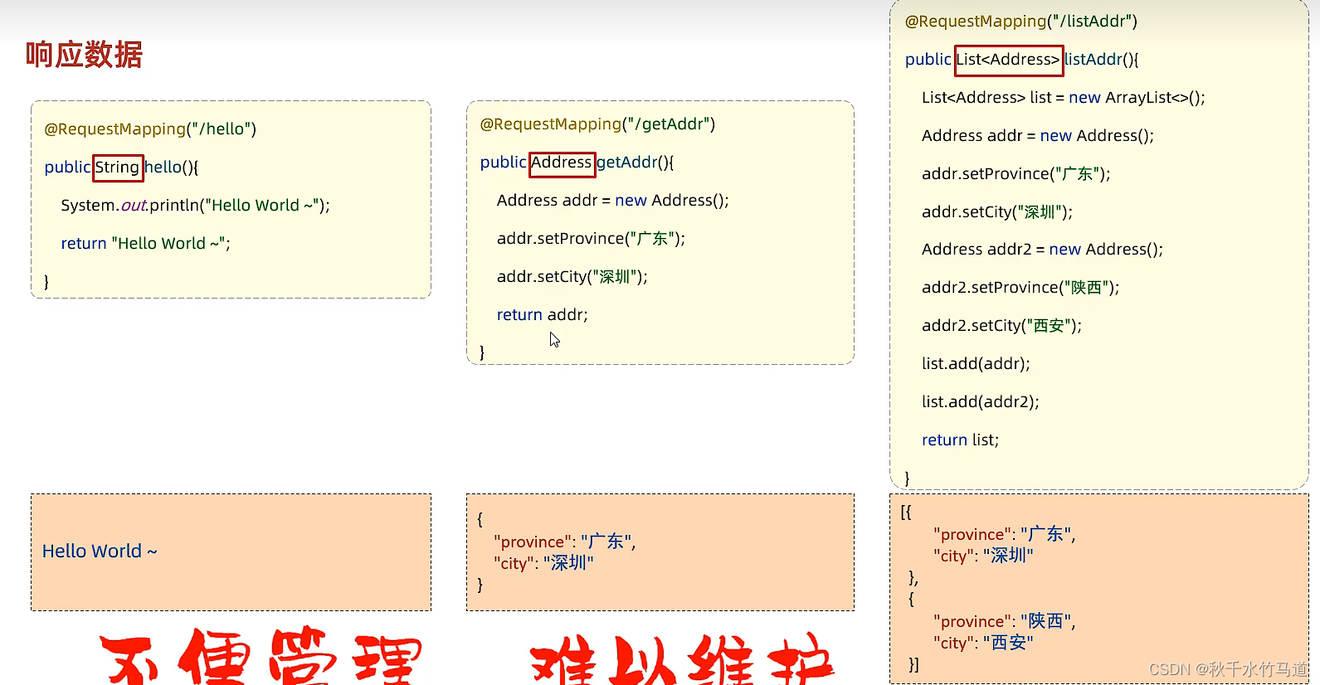Select the Address addr2 = new Address(); line

1042,249
